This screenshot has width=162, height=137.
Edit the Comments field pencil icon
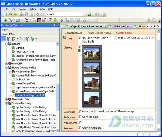(79, 111)
